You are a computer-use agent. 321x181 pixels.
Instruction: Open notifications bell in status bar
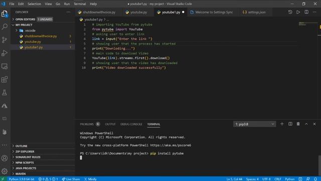pos(315,179)
